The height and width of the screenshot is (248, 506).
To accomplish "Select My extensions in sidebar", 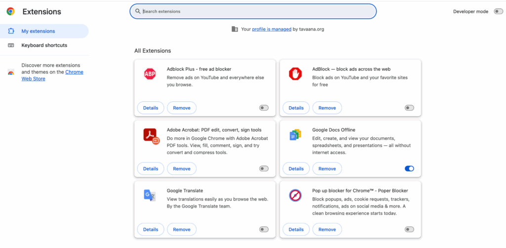I will click(x=44, y=31).
